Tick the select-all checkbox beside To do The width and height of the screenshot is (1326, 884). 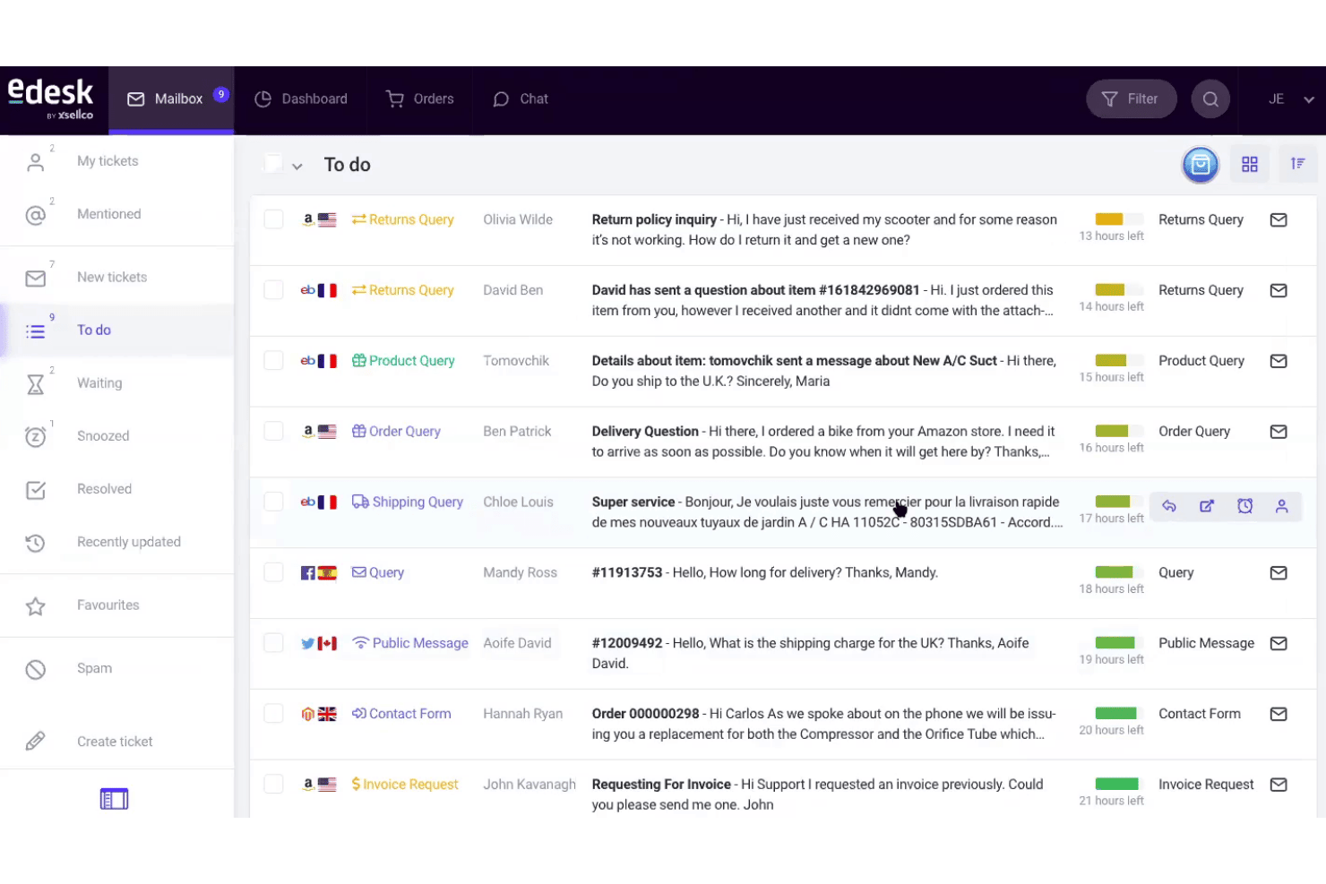pos(273,164)
